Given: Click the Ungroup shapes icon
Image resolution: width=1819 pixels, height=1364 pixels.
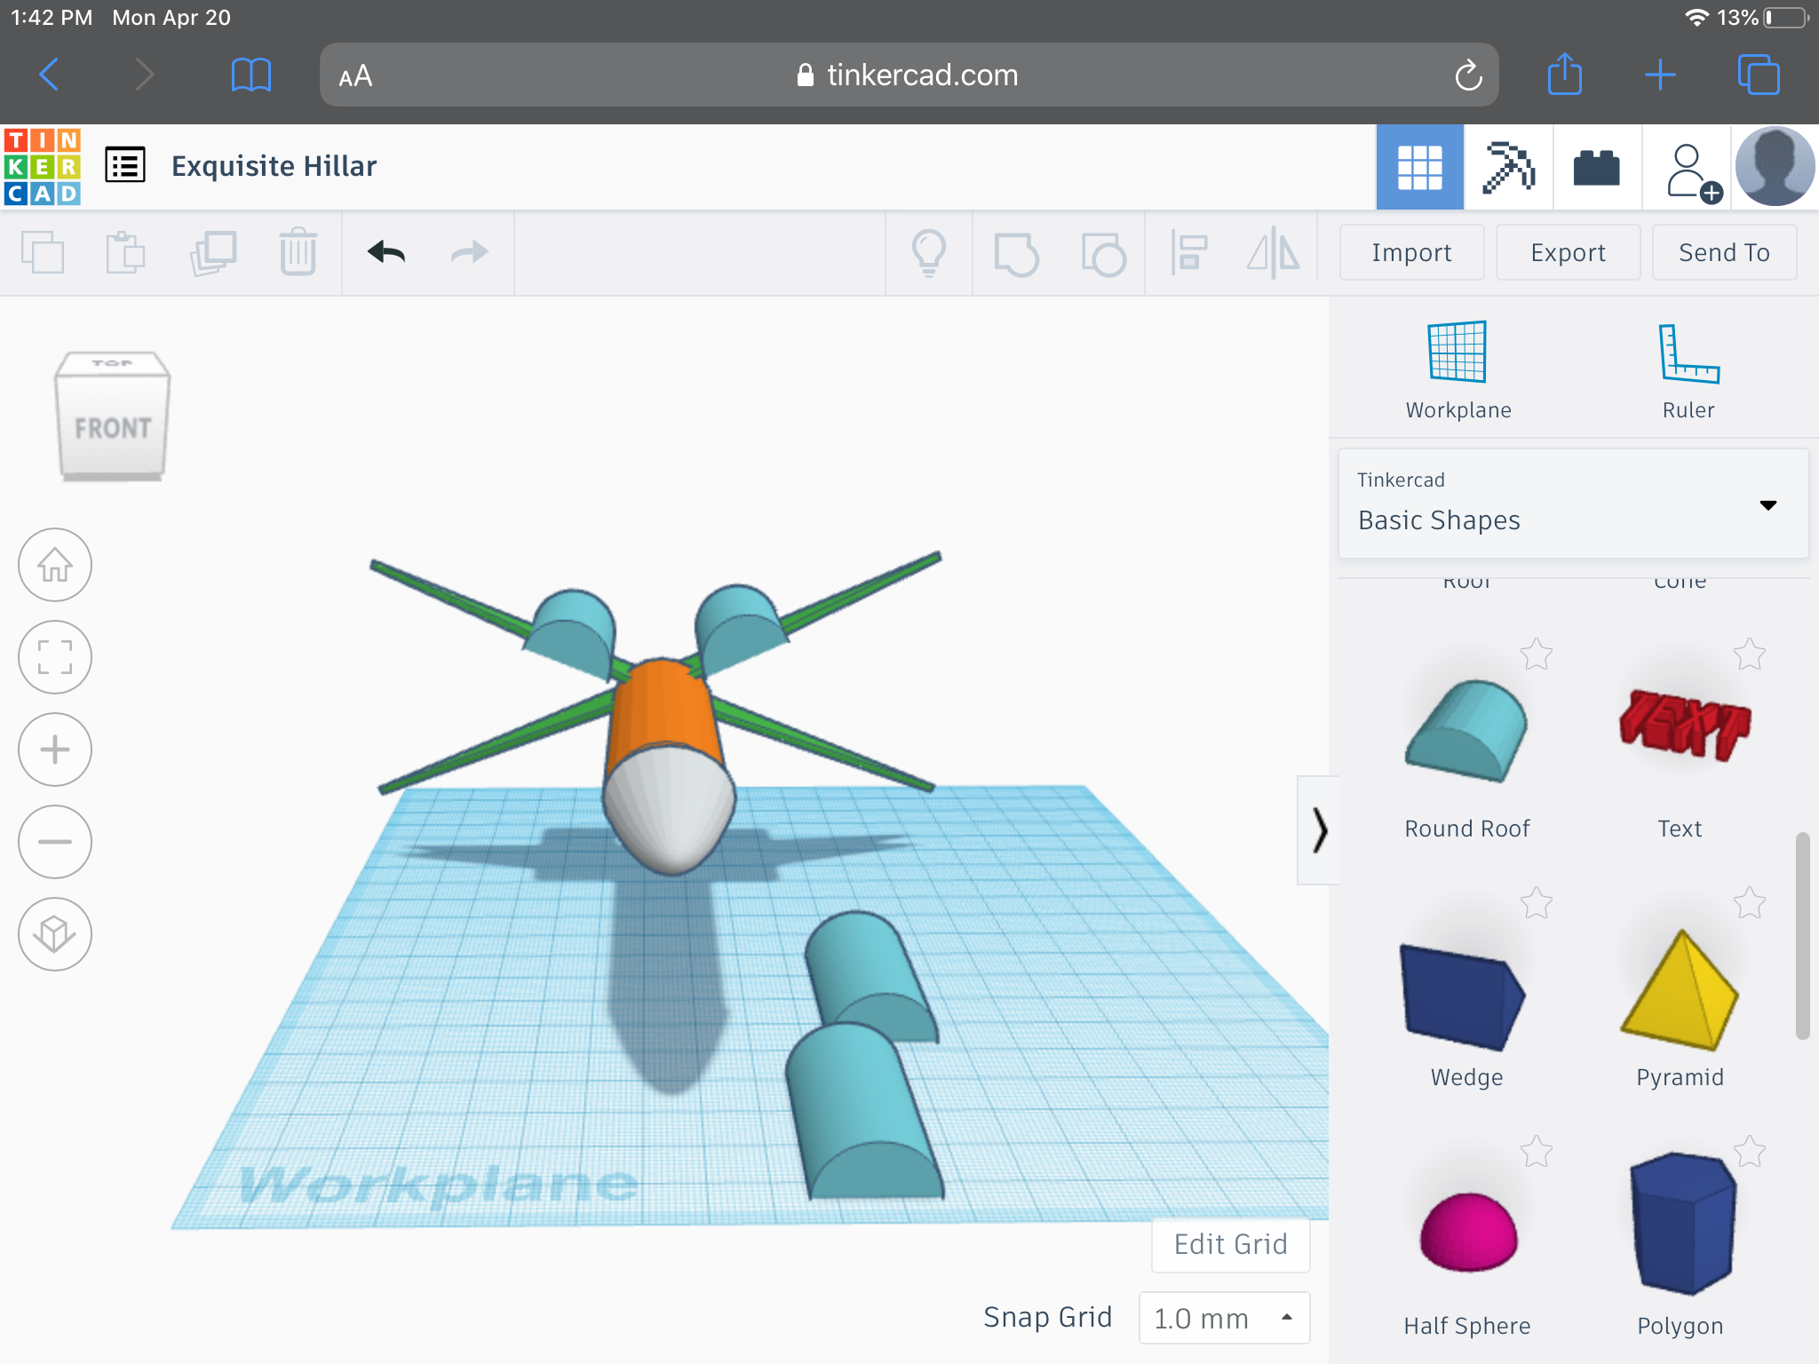Looking at the screenshot, I should coord(1103,254).
